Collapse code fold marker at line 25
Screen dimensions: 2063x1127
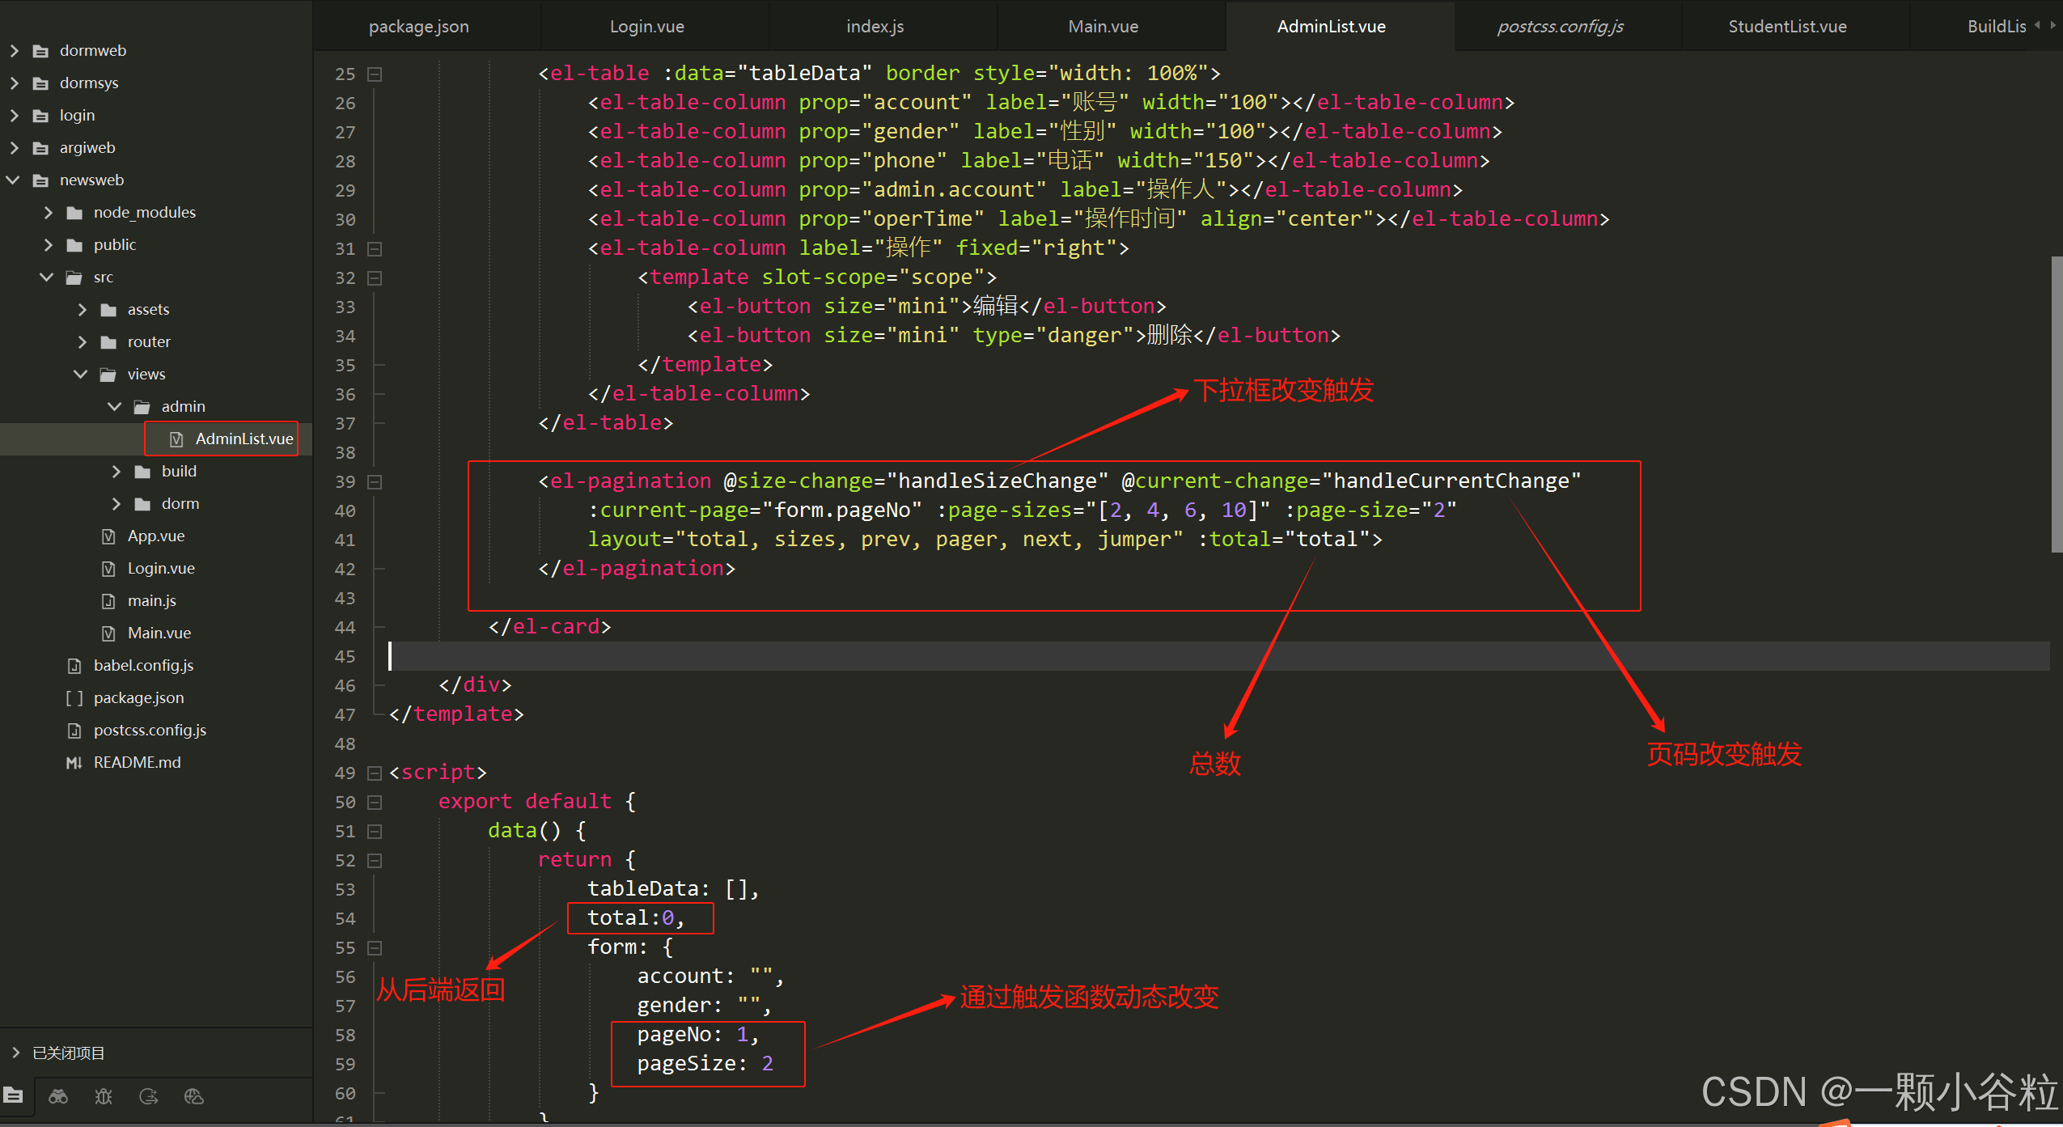(x=375, y=74)
